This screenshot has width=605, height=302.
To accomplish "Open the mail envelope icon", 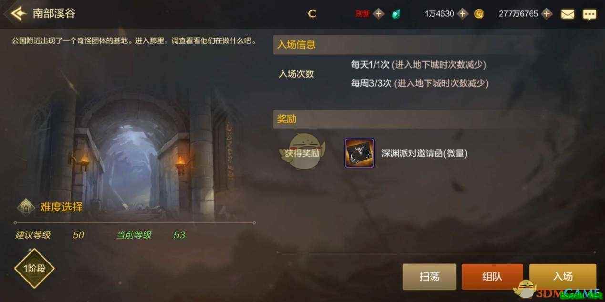I will [567, 14].
